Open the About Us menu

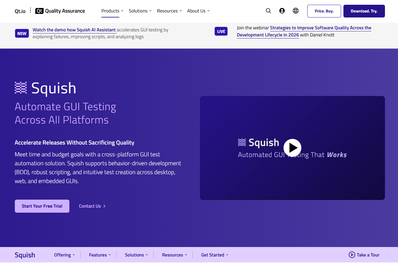(x=198, y=11)
